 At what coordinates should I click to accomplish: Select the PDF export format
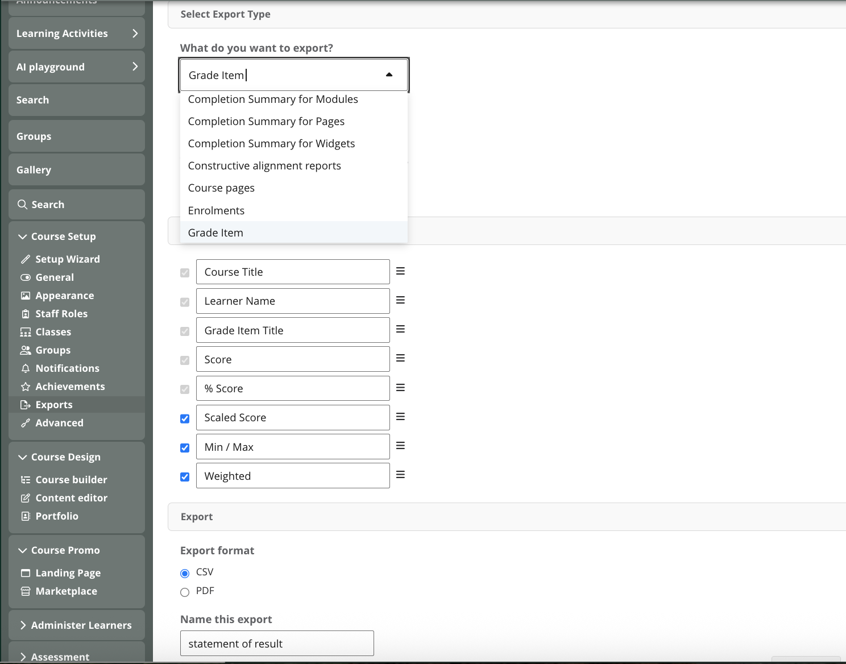185,592
